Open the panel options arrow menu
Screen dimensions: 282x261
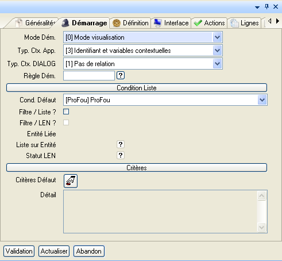pyautogui.click(x=257, y=7)
